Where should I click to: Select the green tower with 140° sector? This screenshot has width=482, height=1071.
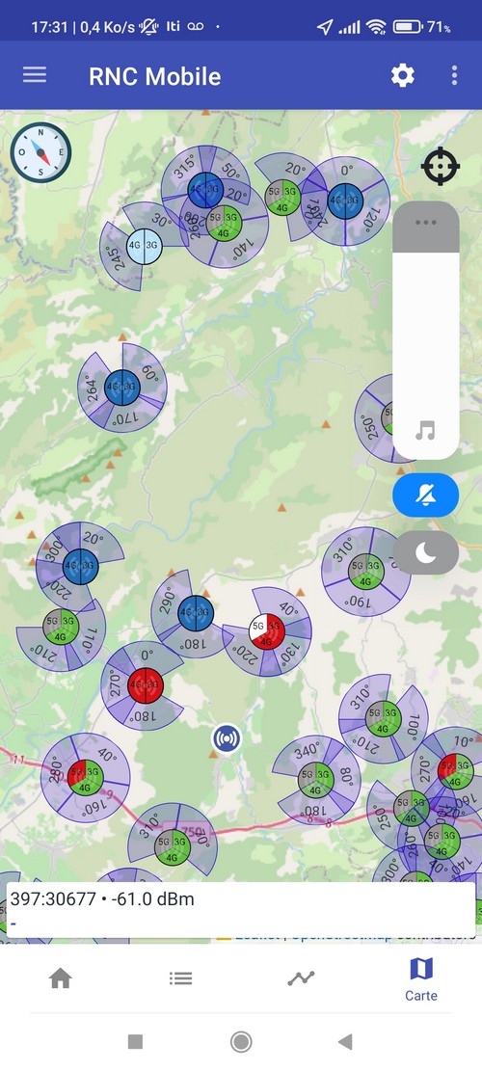point(224,222)
